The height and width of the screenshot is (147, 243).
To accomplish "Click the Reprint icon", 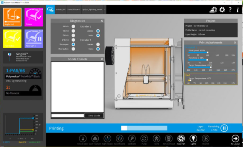I will 205,138.
